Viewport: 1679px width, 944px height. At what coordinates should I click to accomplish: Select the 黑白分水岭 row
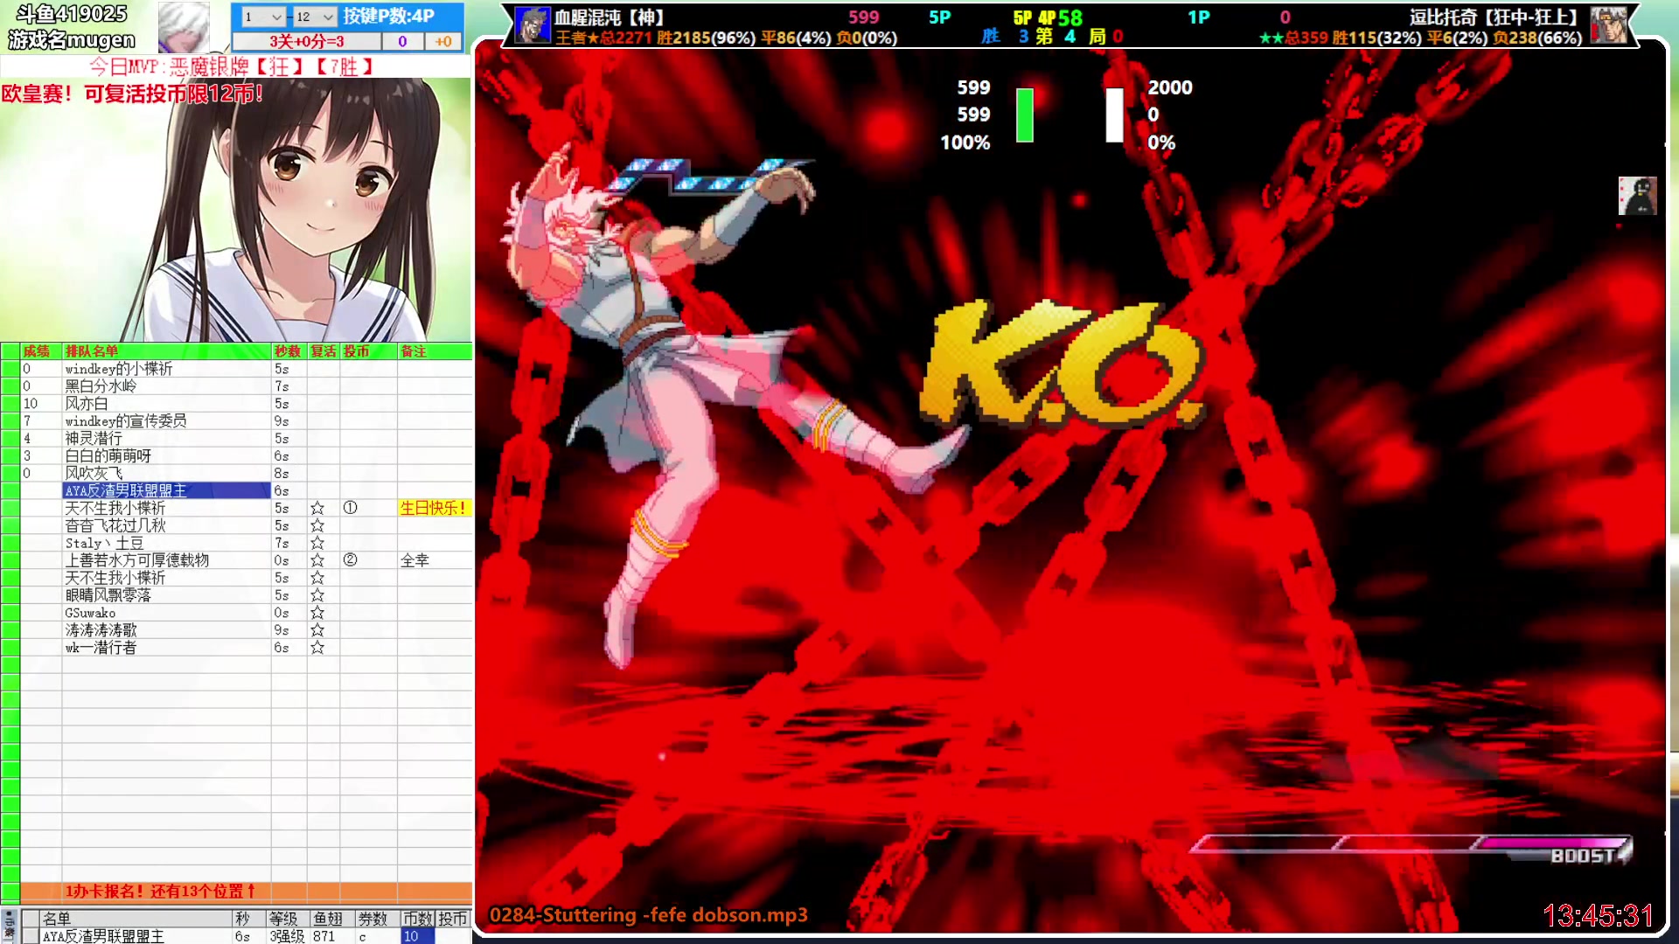[x=236, y=386]
